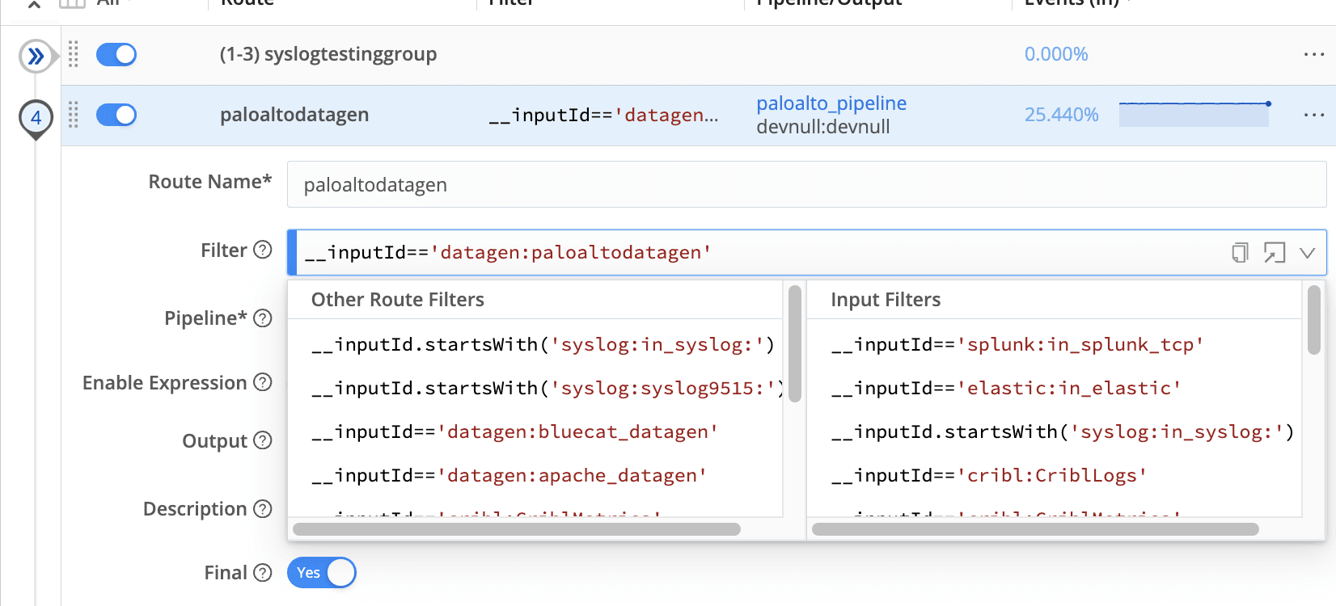
Task: Toggle off the paloaltodatagen route
Action: 116,115
